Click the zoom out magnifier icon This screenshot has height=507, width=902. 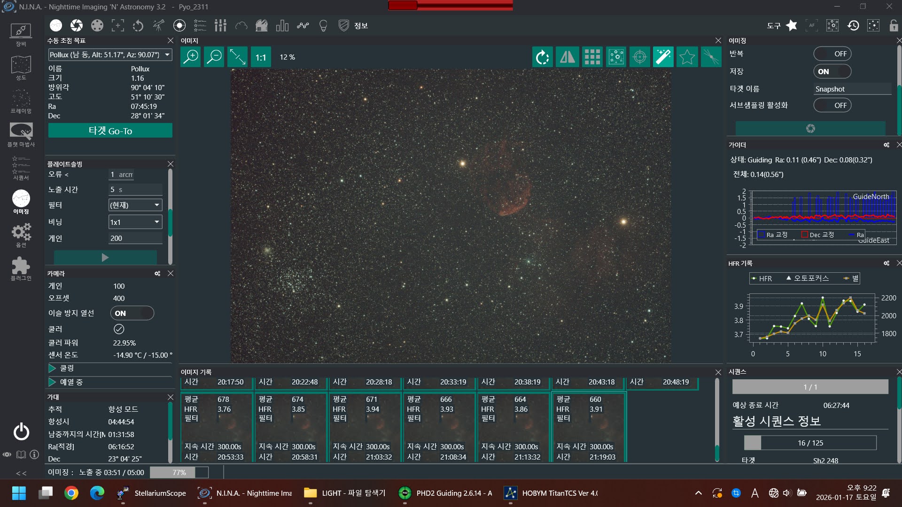tap(214, 57)
